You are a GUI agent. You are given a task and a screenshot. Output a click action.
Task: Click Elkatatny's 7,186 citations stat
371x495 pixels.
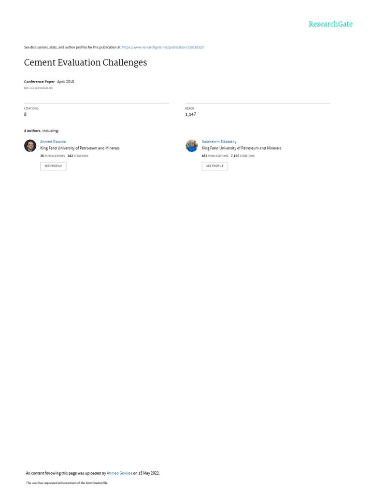pyautogui.click(x=243, y=156)
